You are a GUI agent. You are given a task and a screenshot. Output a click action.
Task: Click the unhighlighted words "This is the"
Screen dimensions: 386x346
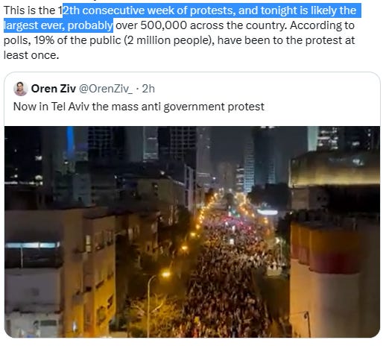pos(30,10)
